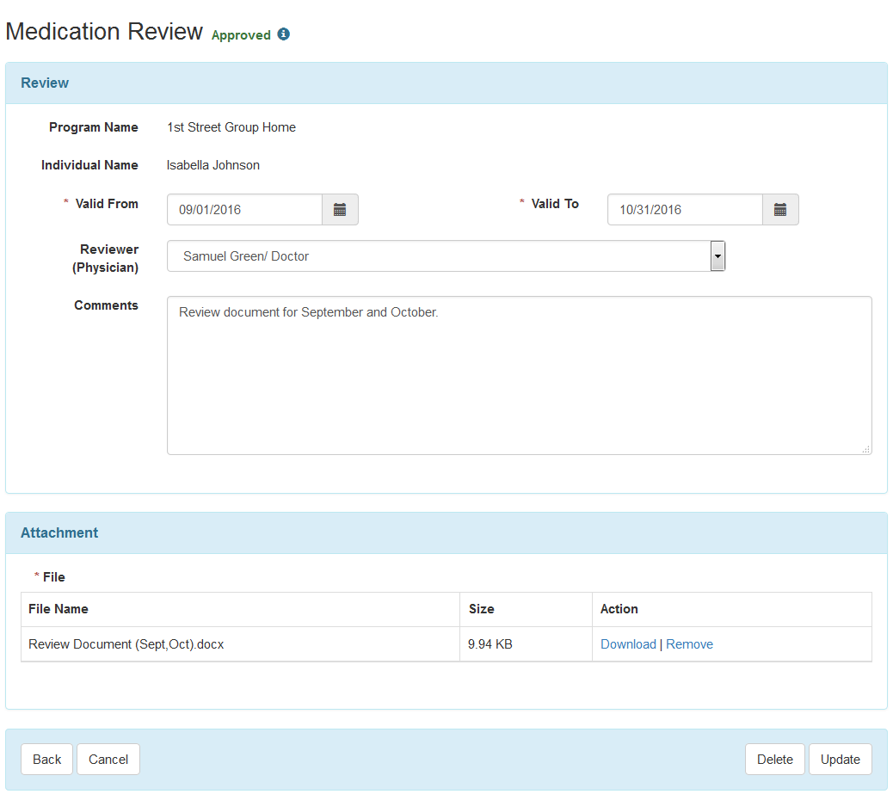Click the Attachment section header
The image size is (893, 794).
point(446,533)
